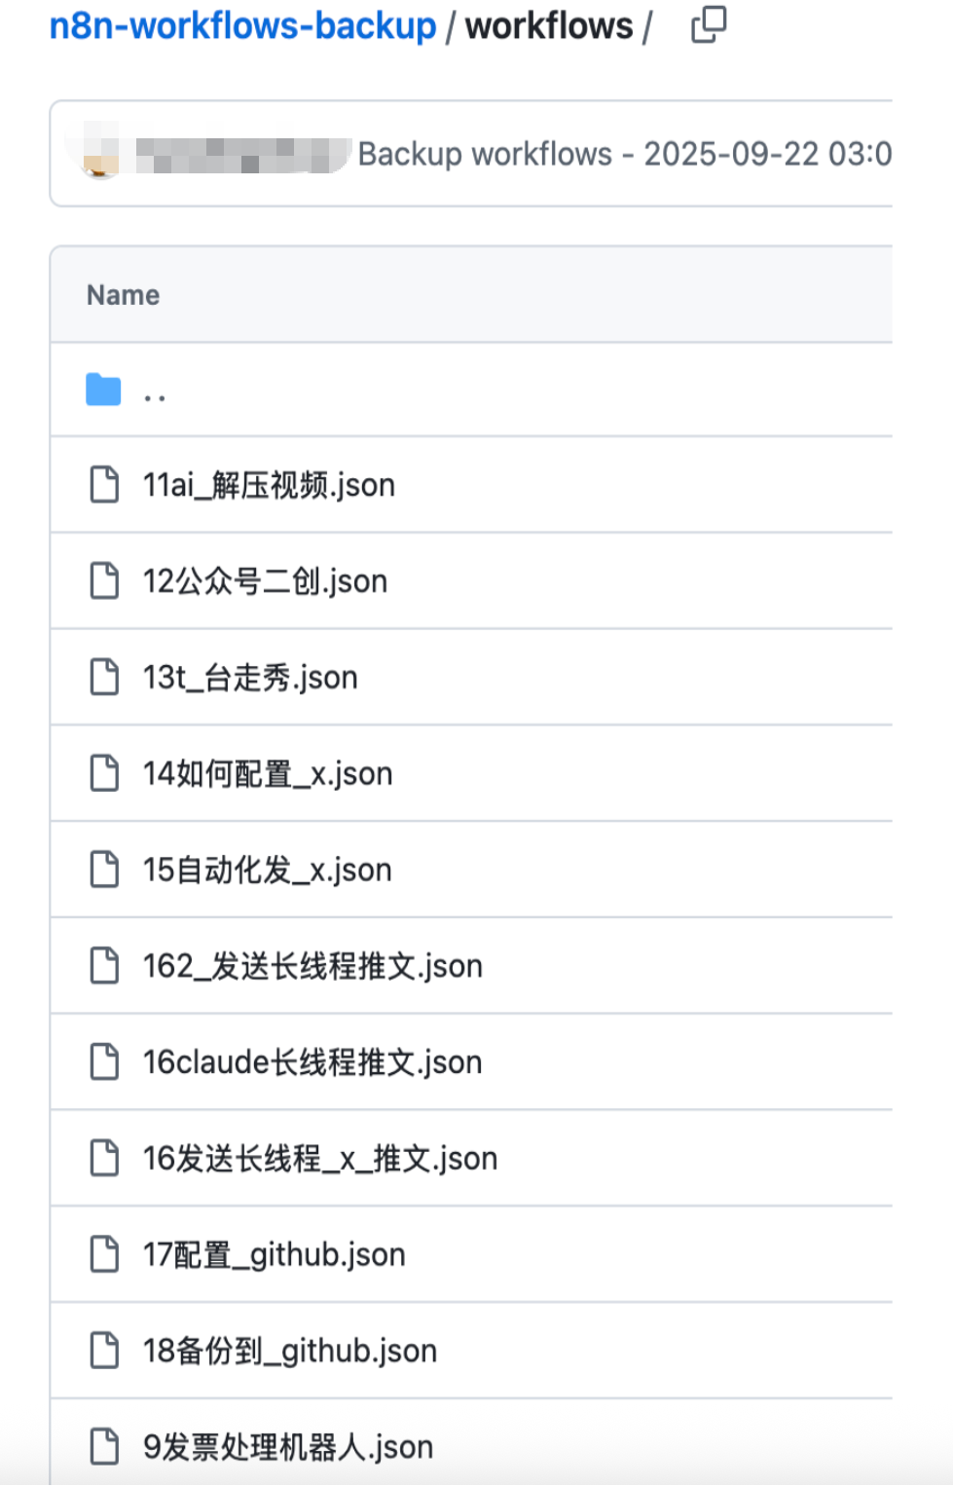Image resolution: width=954 pixels, height=1486 pixels.
Task: Open 11ai_解压视频.json file
Action: coord(269,485)
